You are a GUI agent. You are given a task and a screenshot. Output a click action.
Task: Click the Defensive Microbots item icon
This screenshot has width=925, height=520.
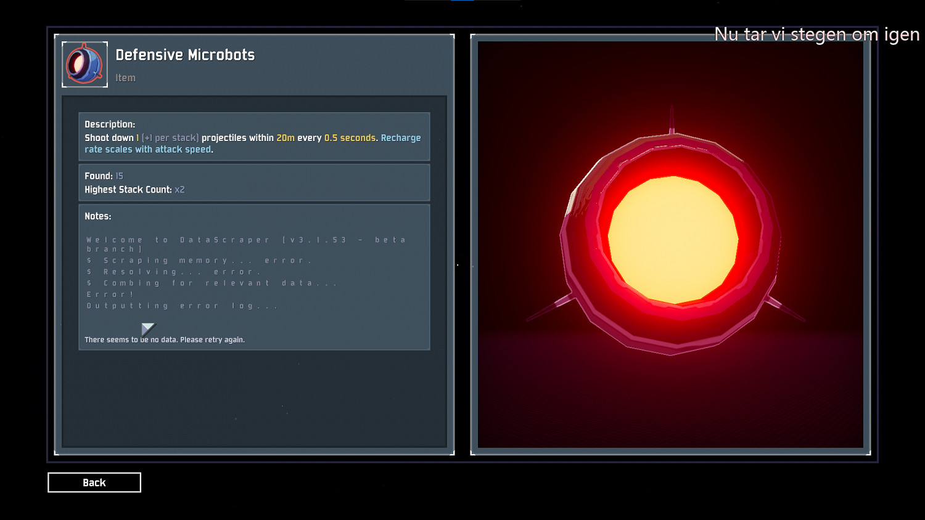(x=84, y=65)
